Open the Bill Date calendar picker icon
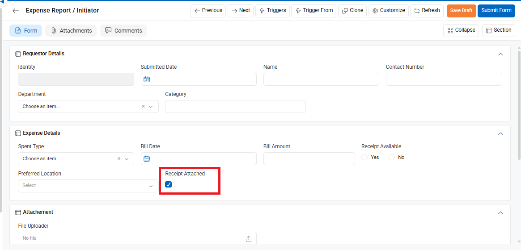This screenshot has width=521, height=250. (147, 159)
